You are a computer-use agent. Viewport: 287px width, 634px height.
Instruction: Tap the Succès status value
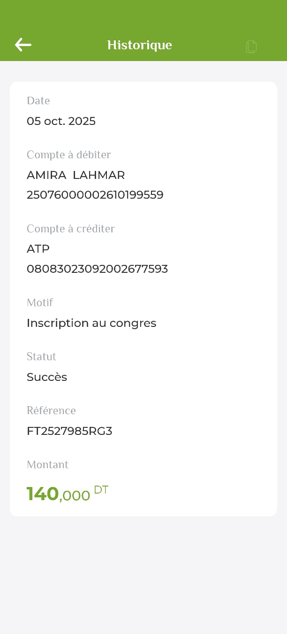(x=47, y=377)
